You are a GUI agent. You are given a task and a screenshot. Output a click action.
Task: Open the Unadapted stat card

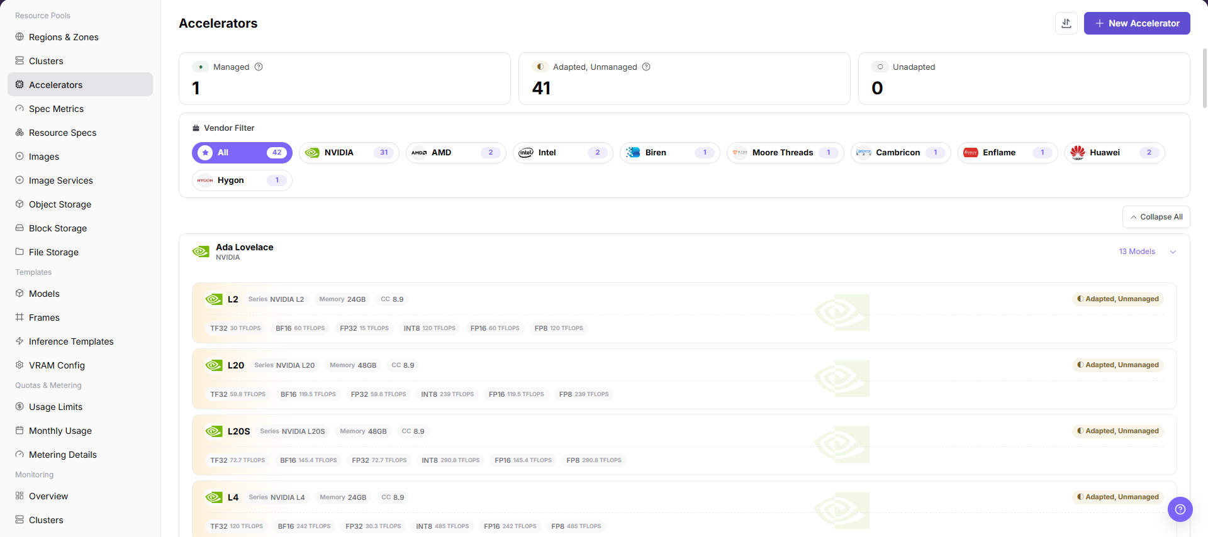pos(1024,79)
